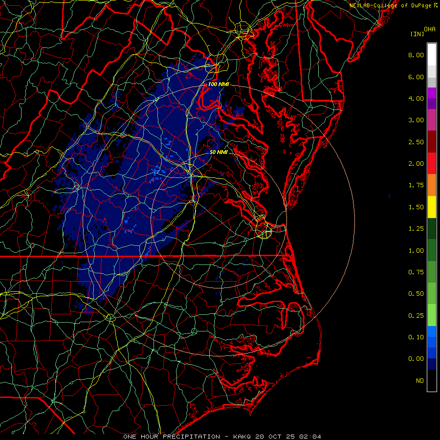The image size is (440, 440).
Task: Click the OHA product code label
Action: tap(430, 29)
